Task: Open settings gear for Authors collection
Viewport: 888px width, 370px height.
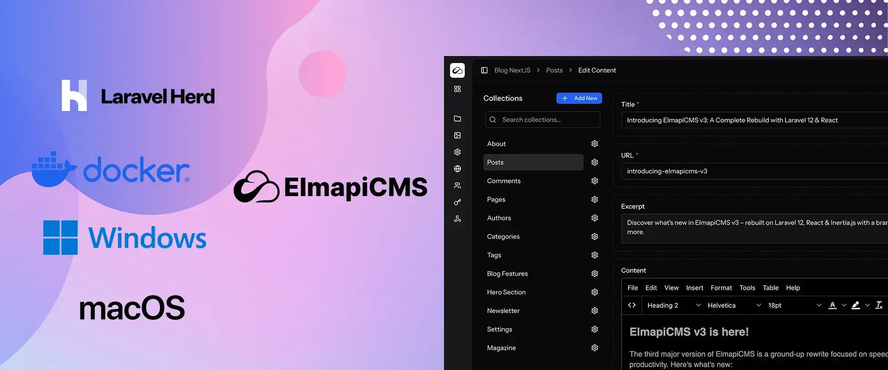Action: coord(595,218)
